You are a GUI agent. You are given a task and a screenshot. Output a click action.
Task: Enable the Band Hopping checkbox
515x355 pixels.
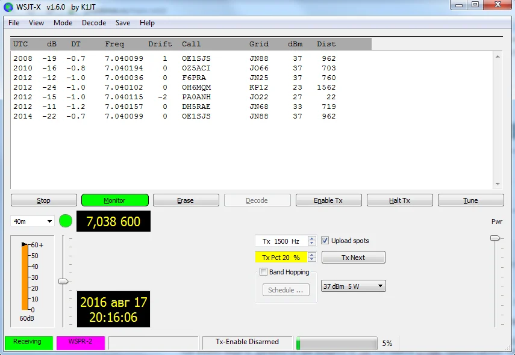(263, 271)
